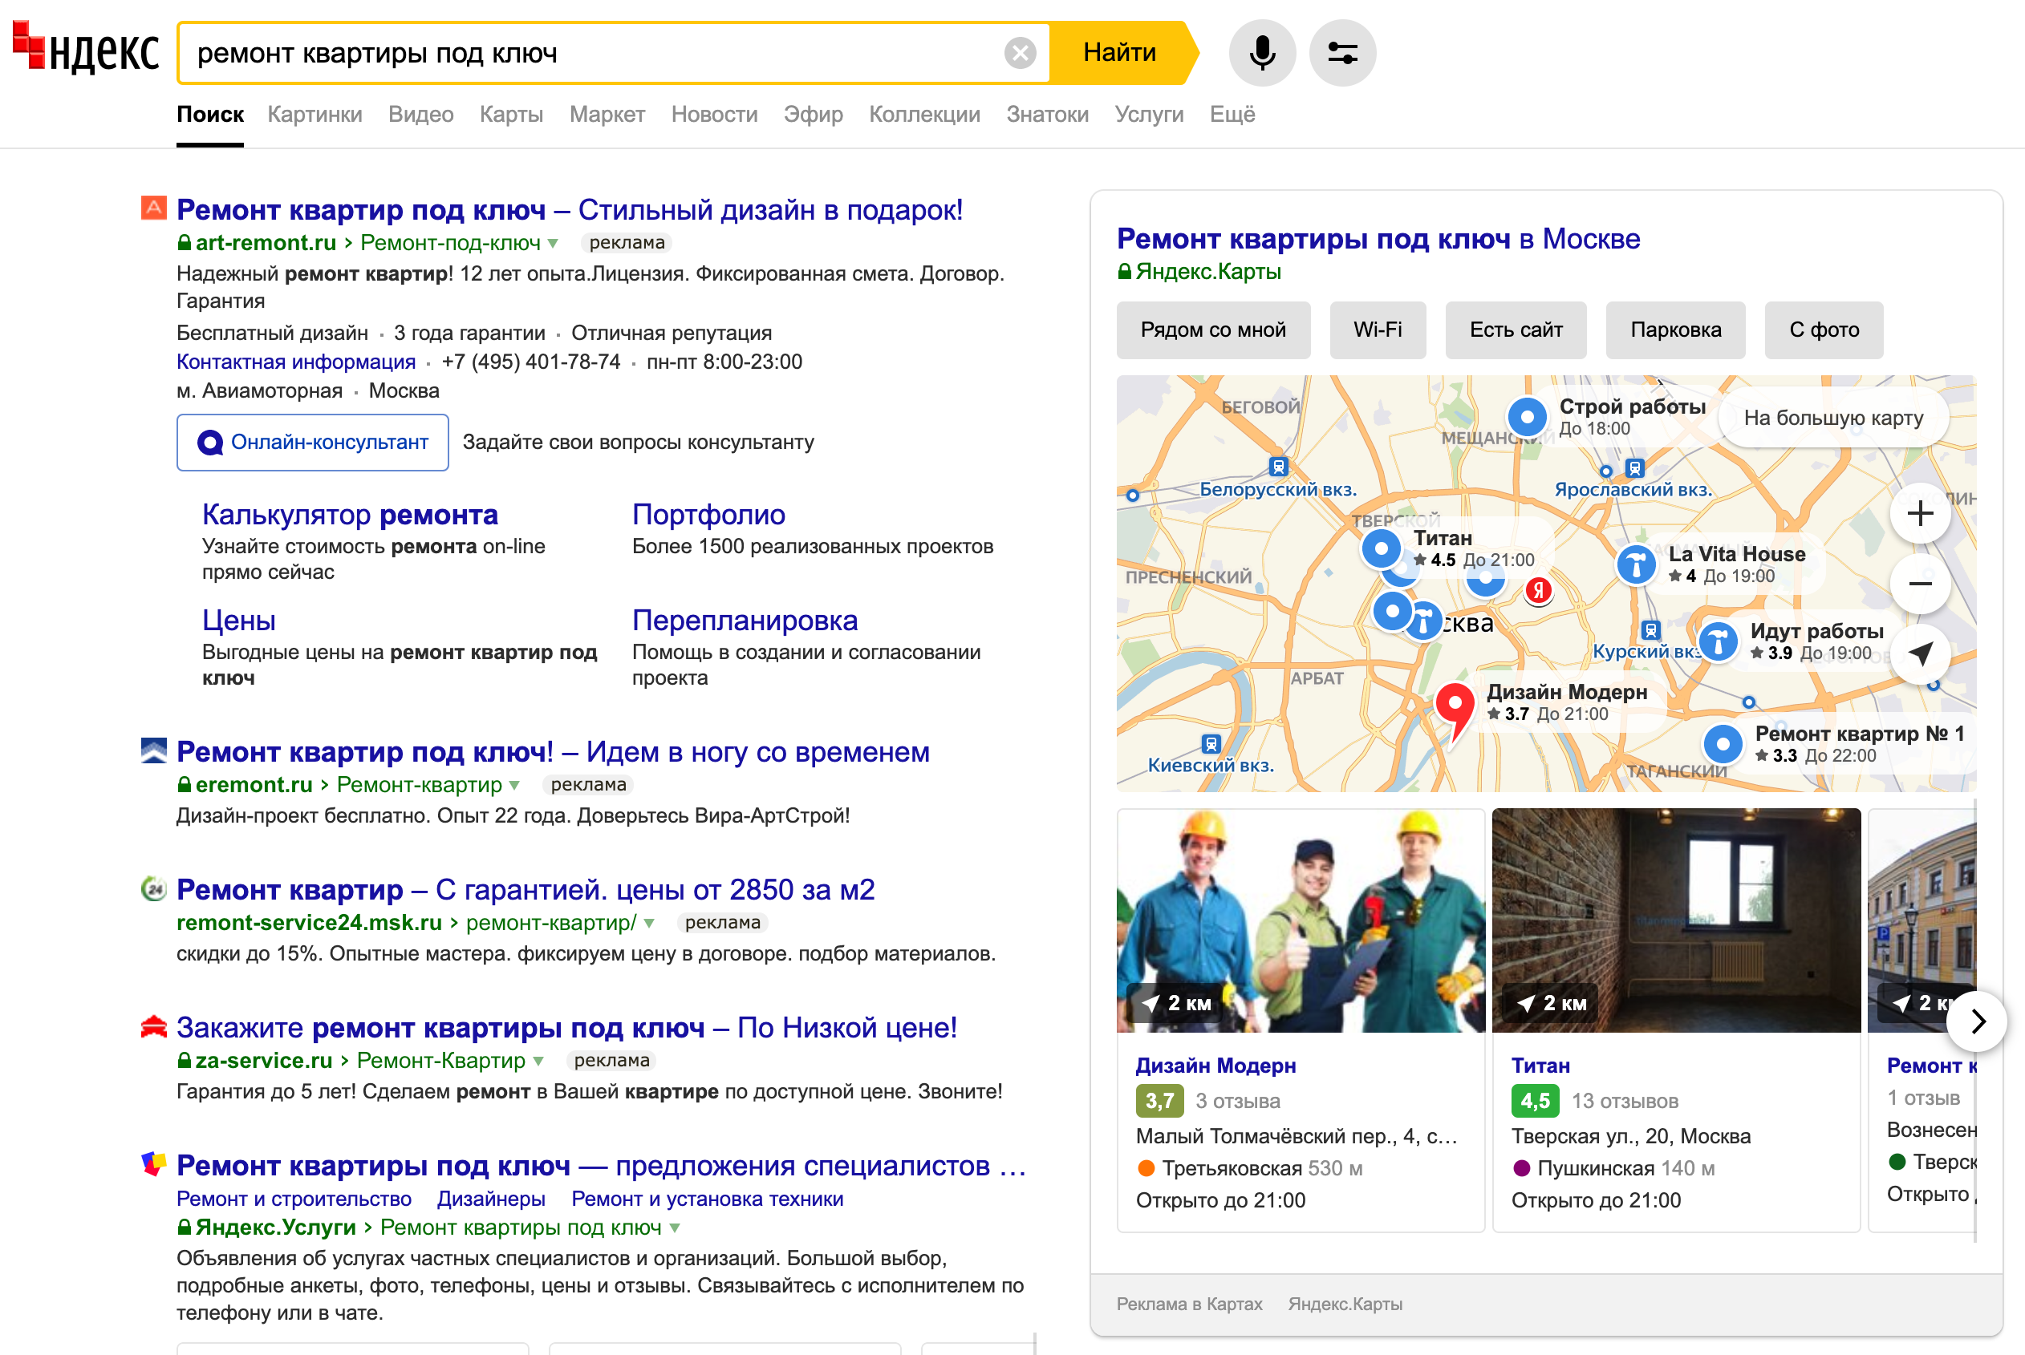Viewport: 2025px width, 1355px height.
Task: Start voice search with the microphone icon
Action: 1261,53
